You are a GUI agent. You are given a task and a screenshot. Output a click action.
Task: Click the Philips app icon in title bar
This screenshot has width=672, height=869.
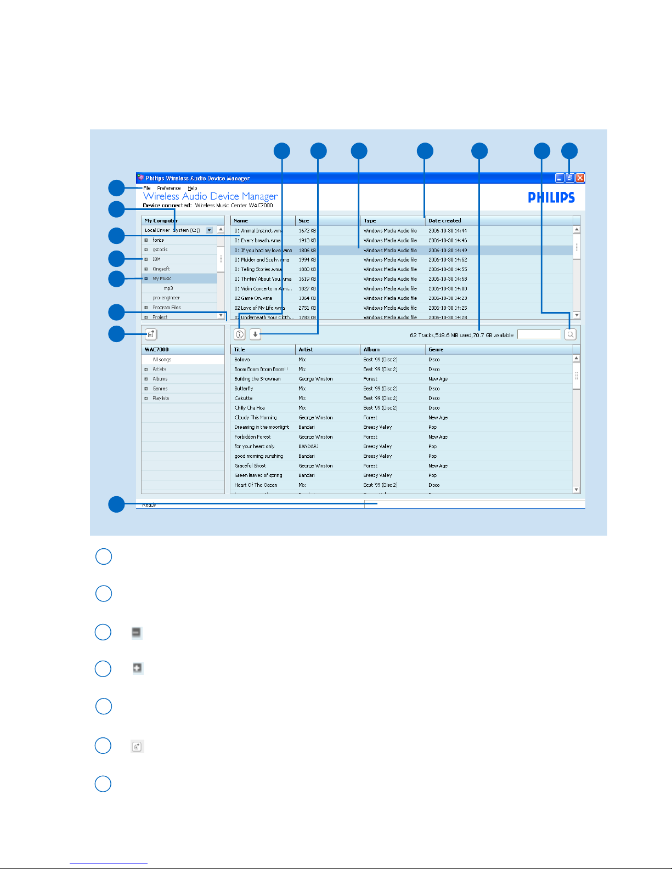click(140, 178)
